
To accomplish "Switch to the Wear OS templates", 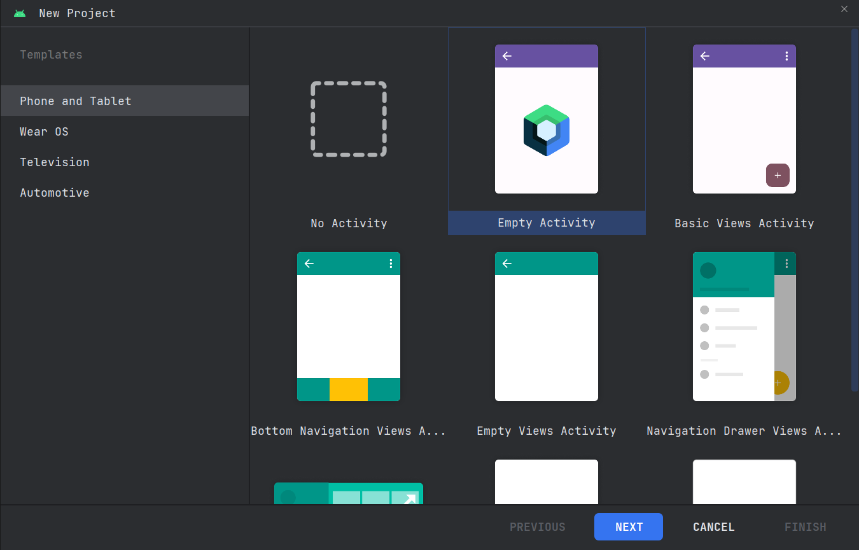I will point(125,131).
